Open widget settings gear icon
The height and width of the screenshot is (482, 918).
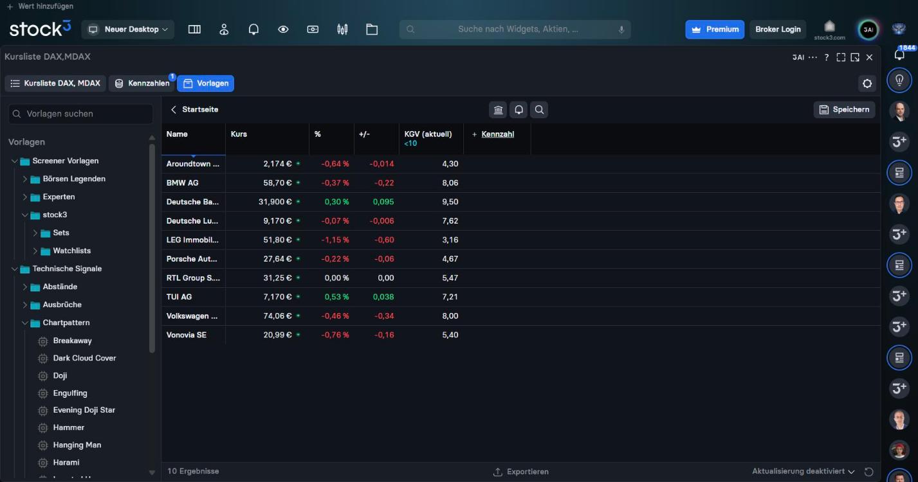(867, 84)
